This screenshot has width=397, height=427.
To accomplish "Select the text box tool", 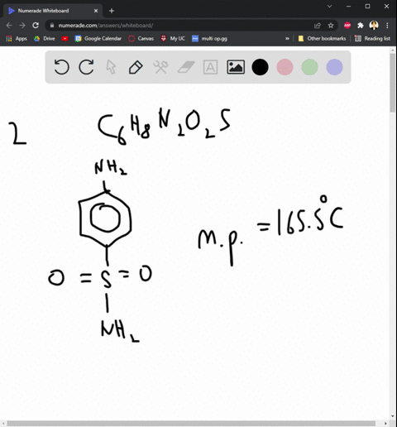I will tap(210, 67).
